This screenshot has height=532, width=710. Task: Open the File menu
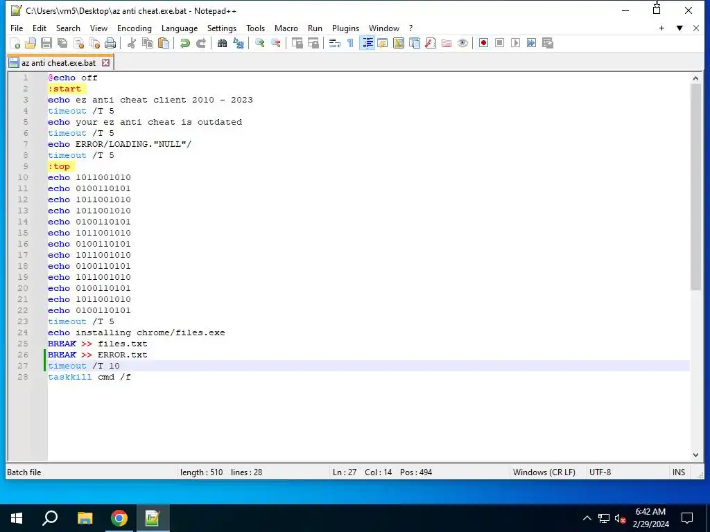click(17, 28)
